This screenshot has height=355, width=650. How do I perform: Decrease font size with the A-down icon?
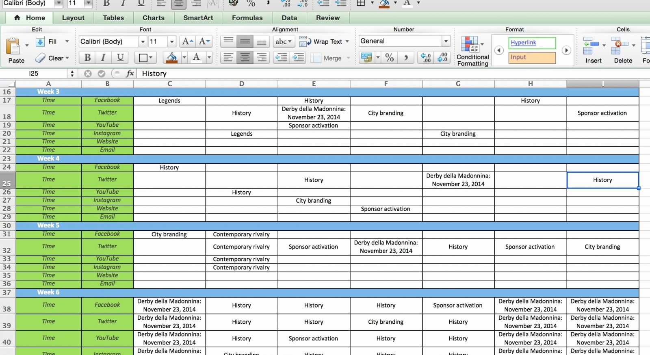[204, 41]
